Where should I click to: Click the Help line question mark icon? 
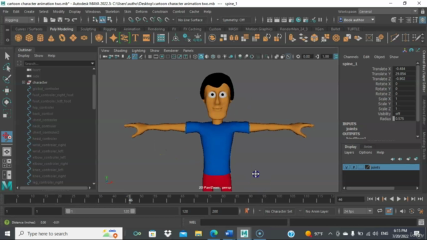coord(7,222)
